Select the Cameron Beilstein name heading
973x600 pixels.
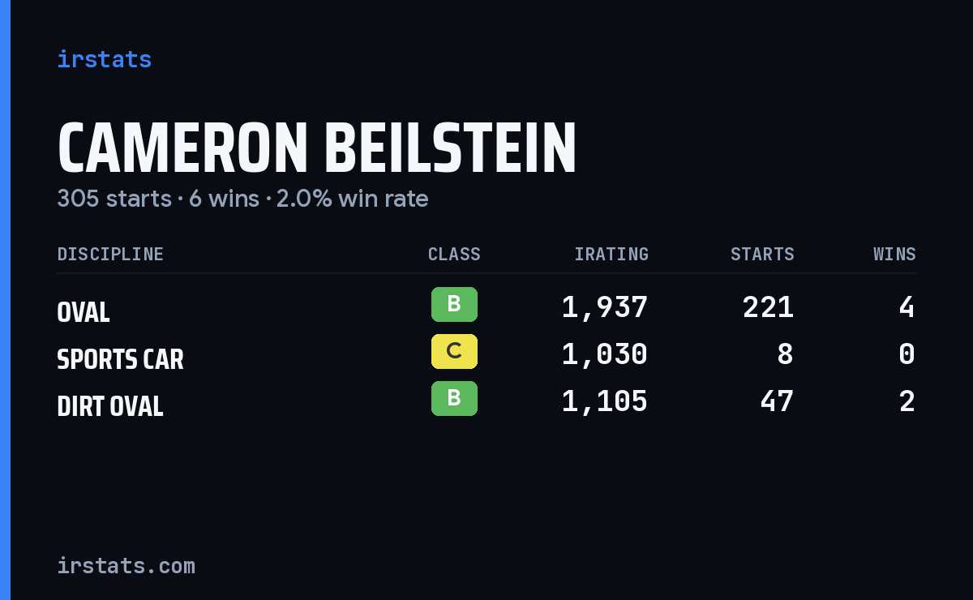[x=316, y=148]
